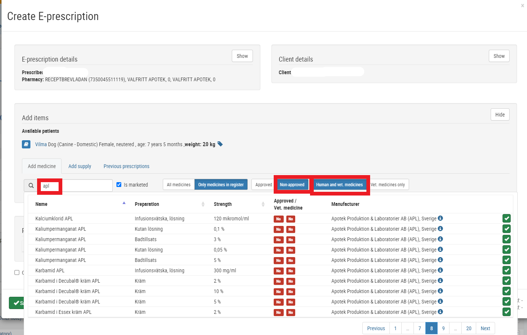The image size is (527, 335).
Task: Select Vet. medicines only filter
Action: 388,185
